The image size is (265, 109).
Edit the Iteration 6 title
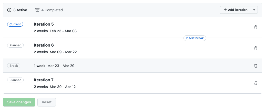point(44,45)
